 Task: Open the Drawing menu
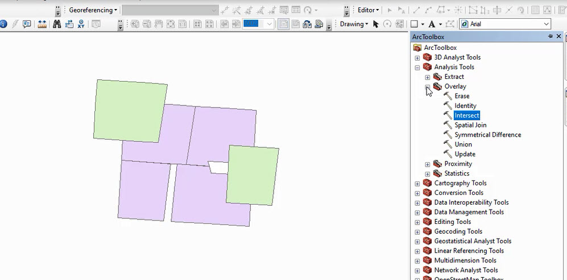(x=354, y=24)
